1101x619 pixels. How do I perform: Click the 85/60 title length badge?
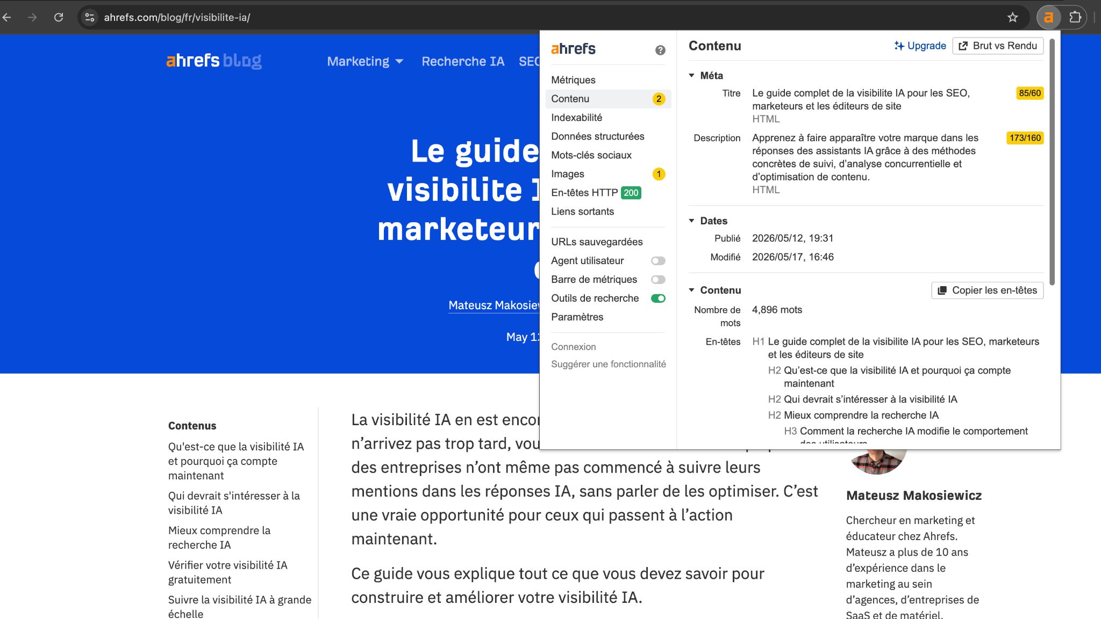point(1029,93)
